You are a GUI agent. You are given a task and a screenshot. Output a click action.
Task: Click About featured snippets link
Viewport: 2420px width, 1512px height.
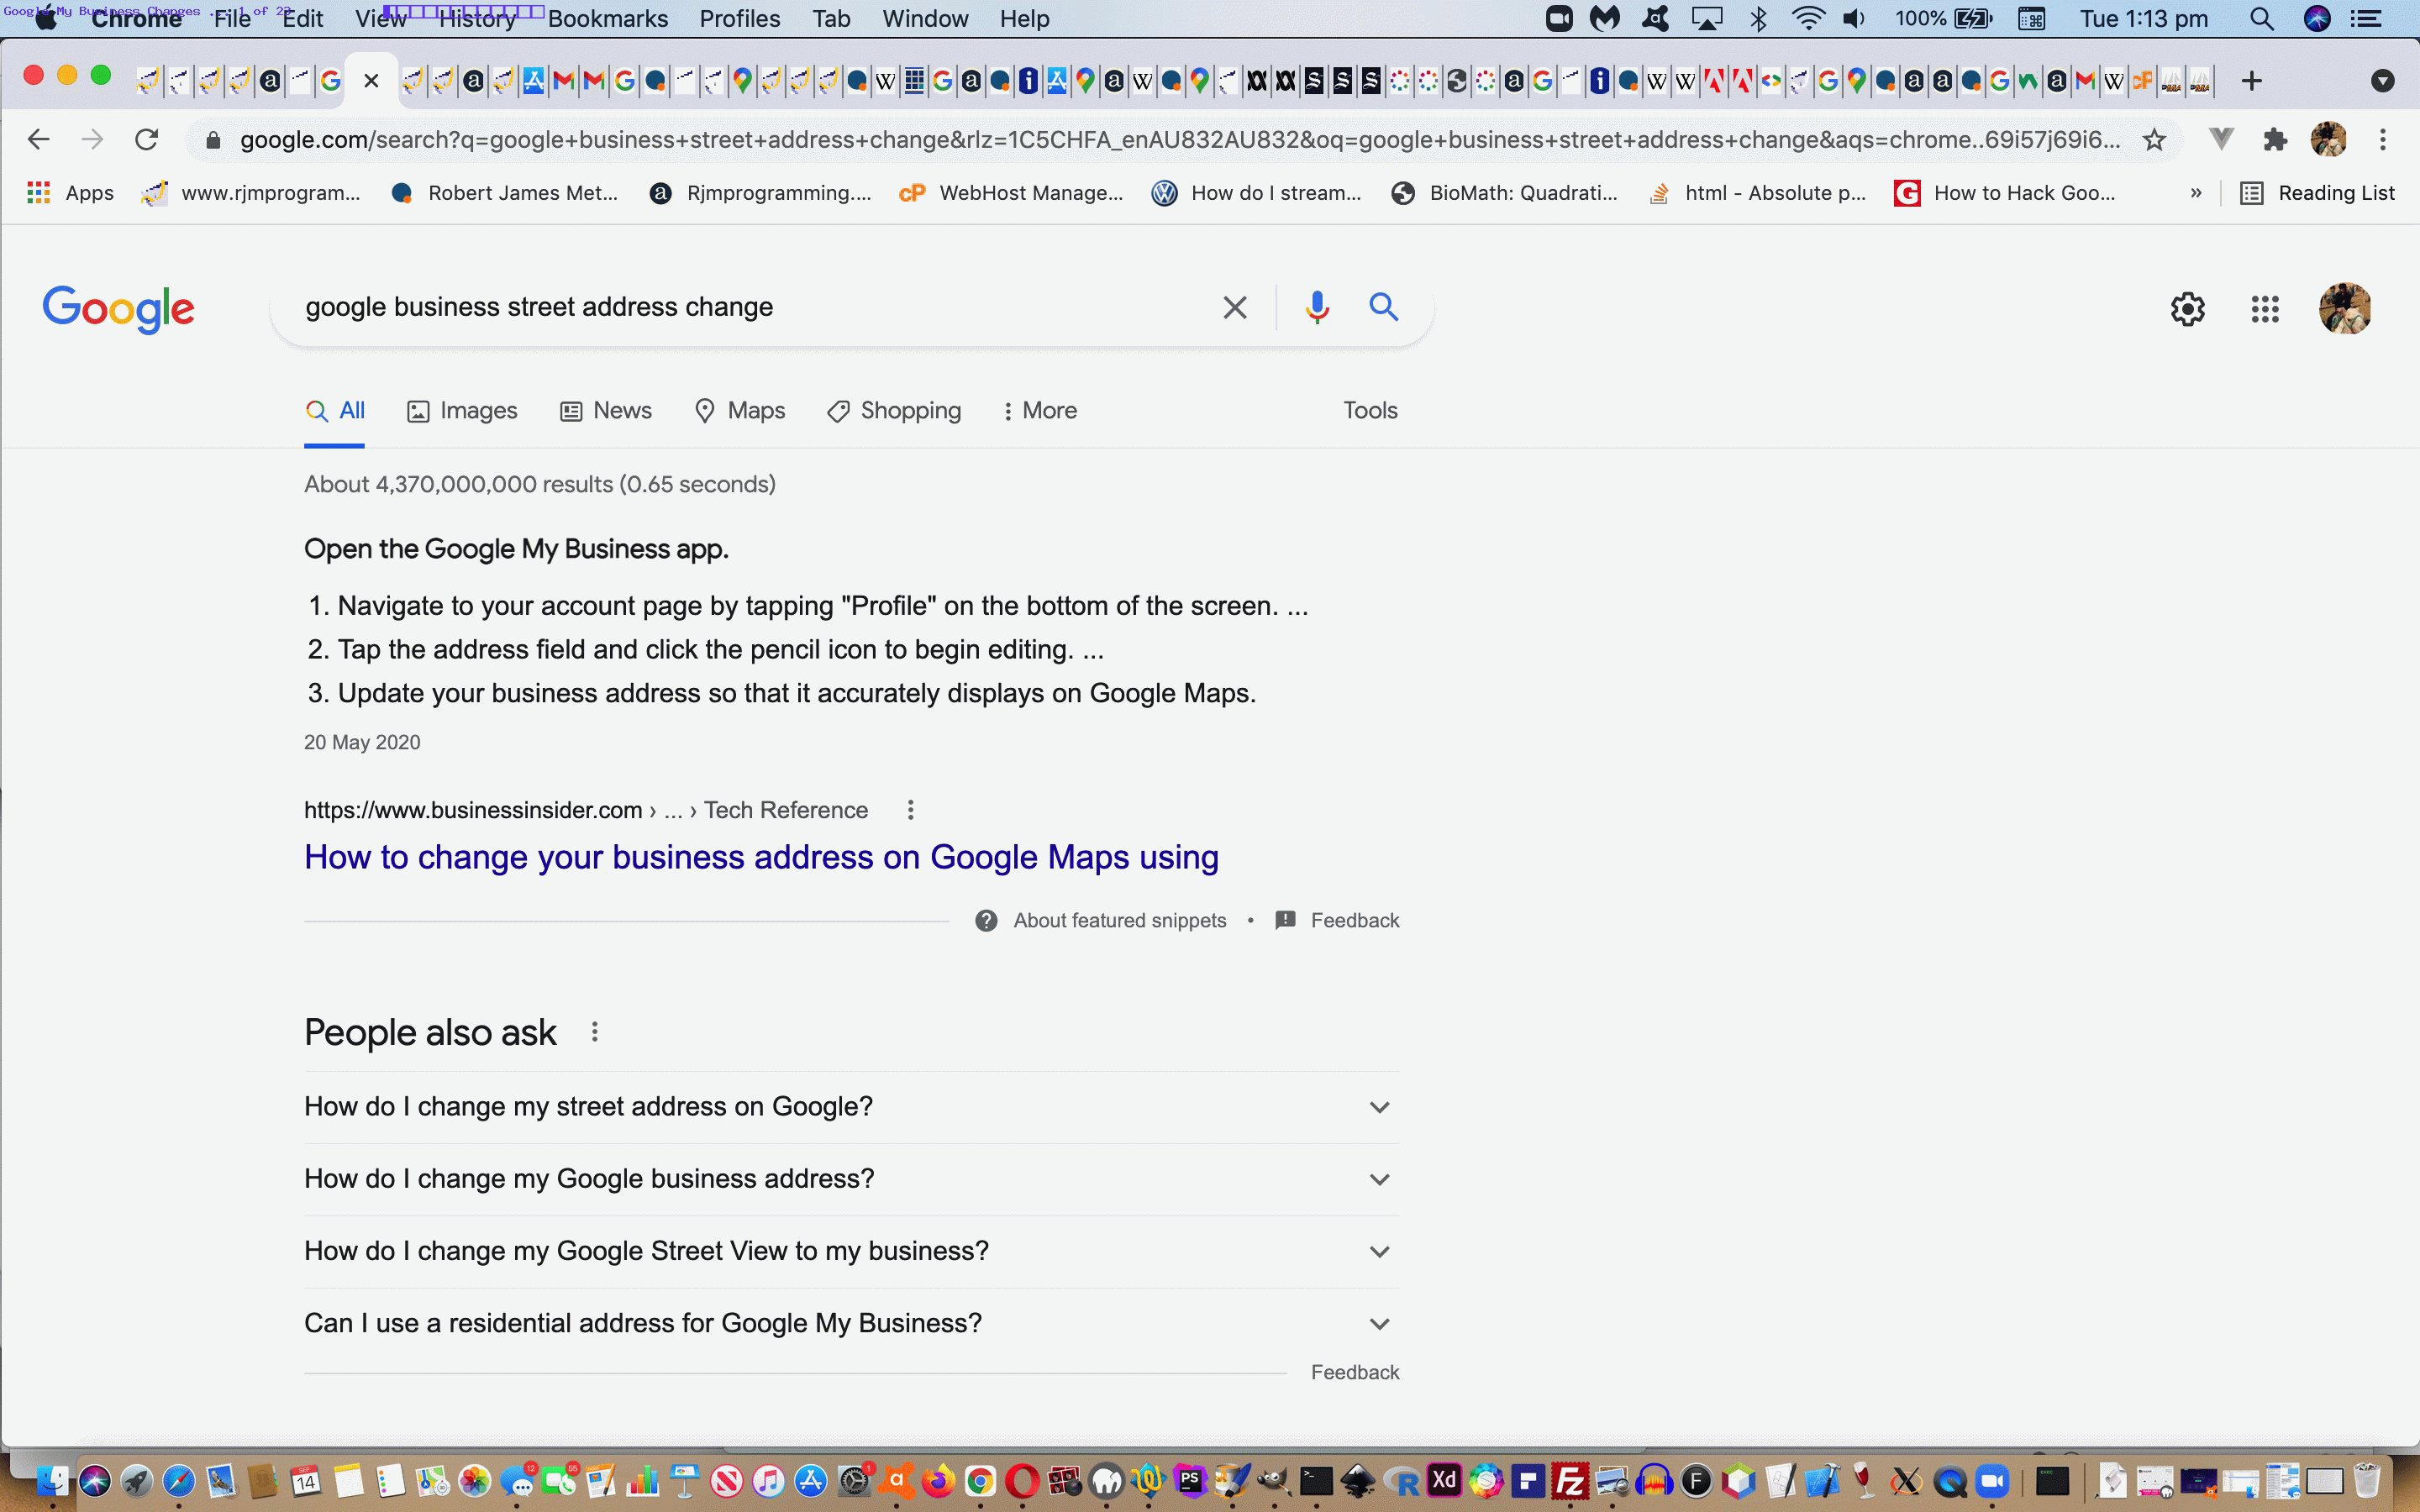pyautogui.click(x=1120, y=921)
